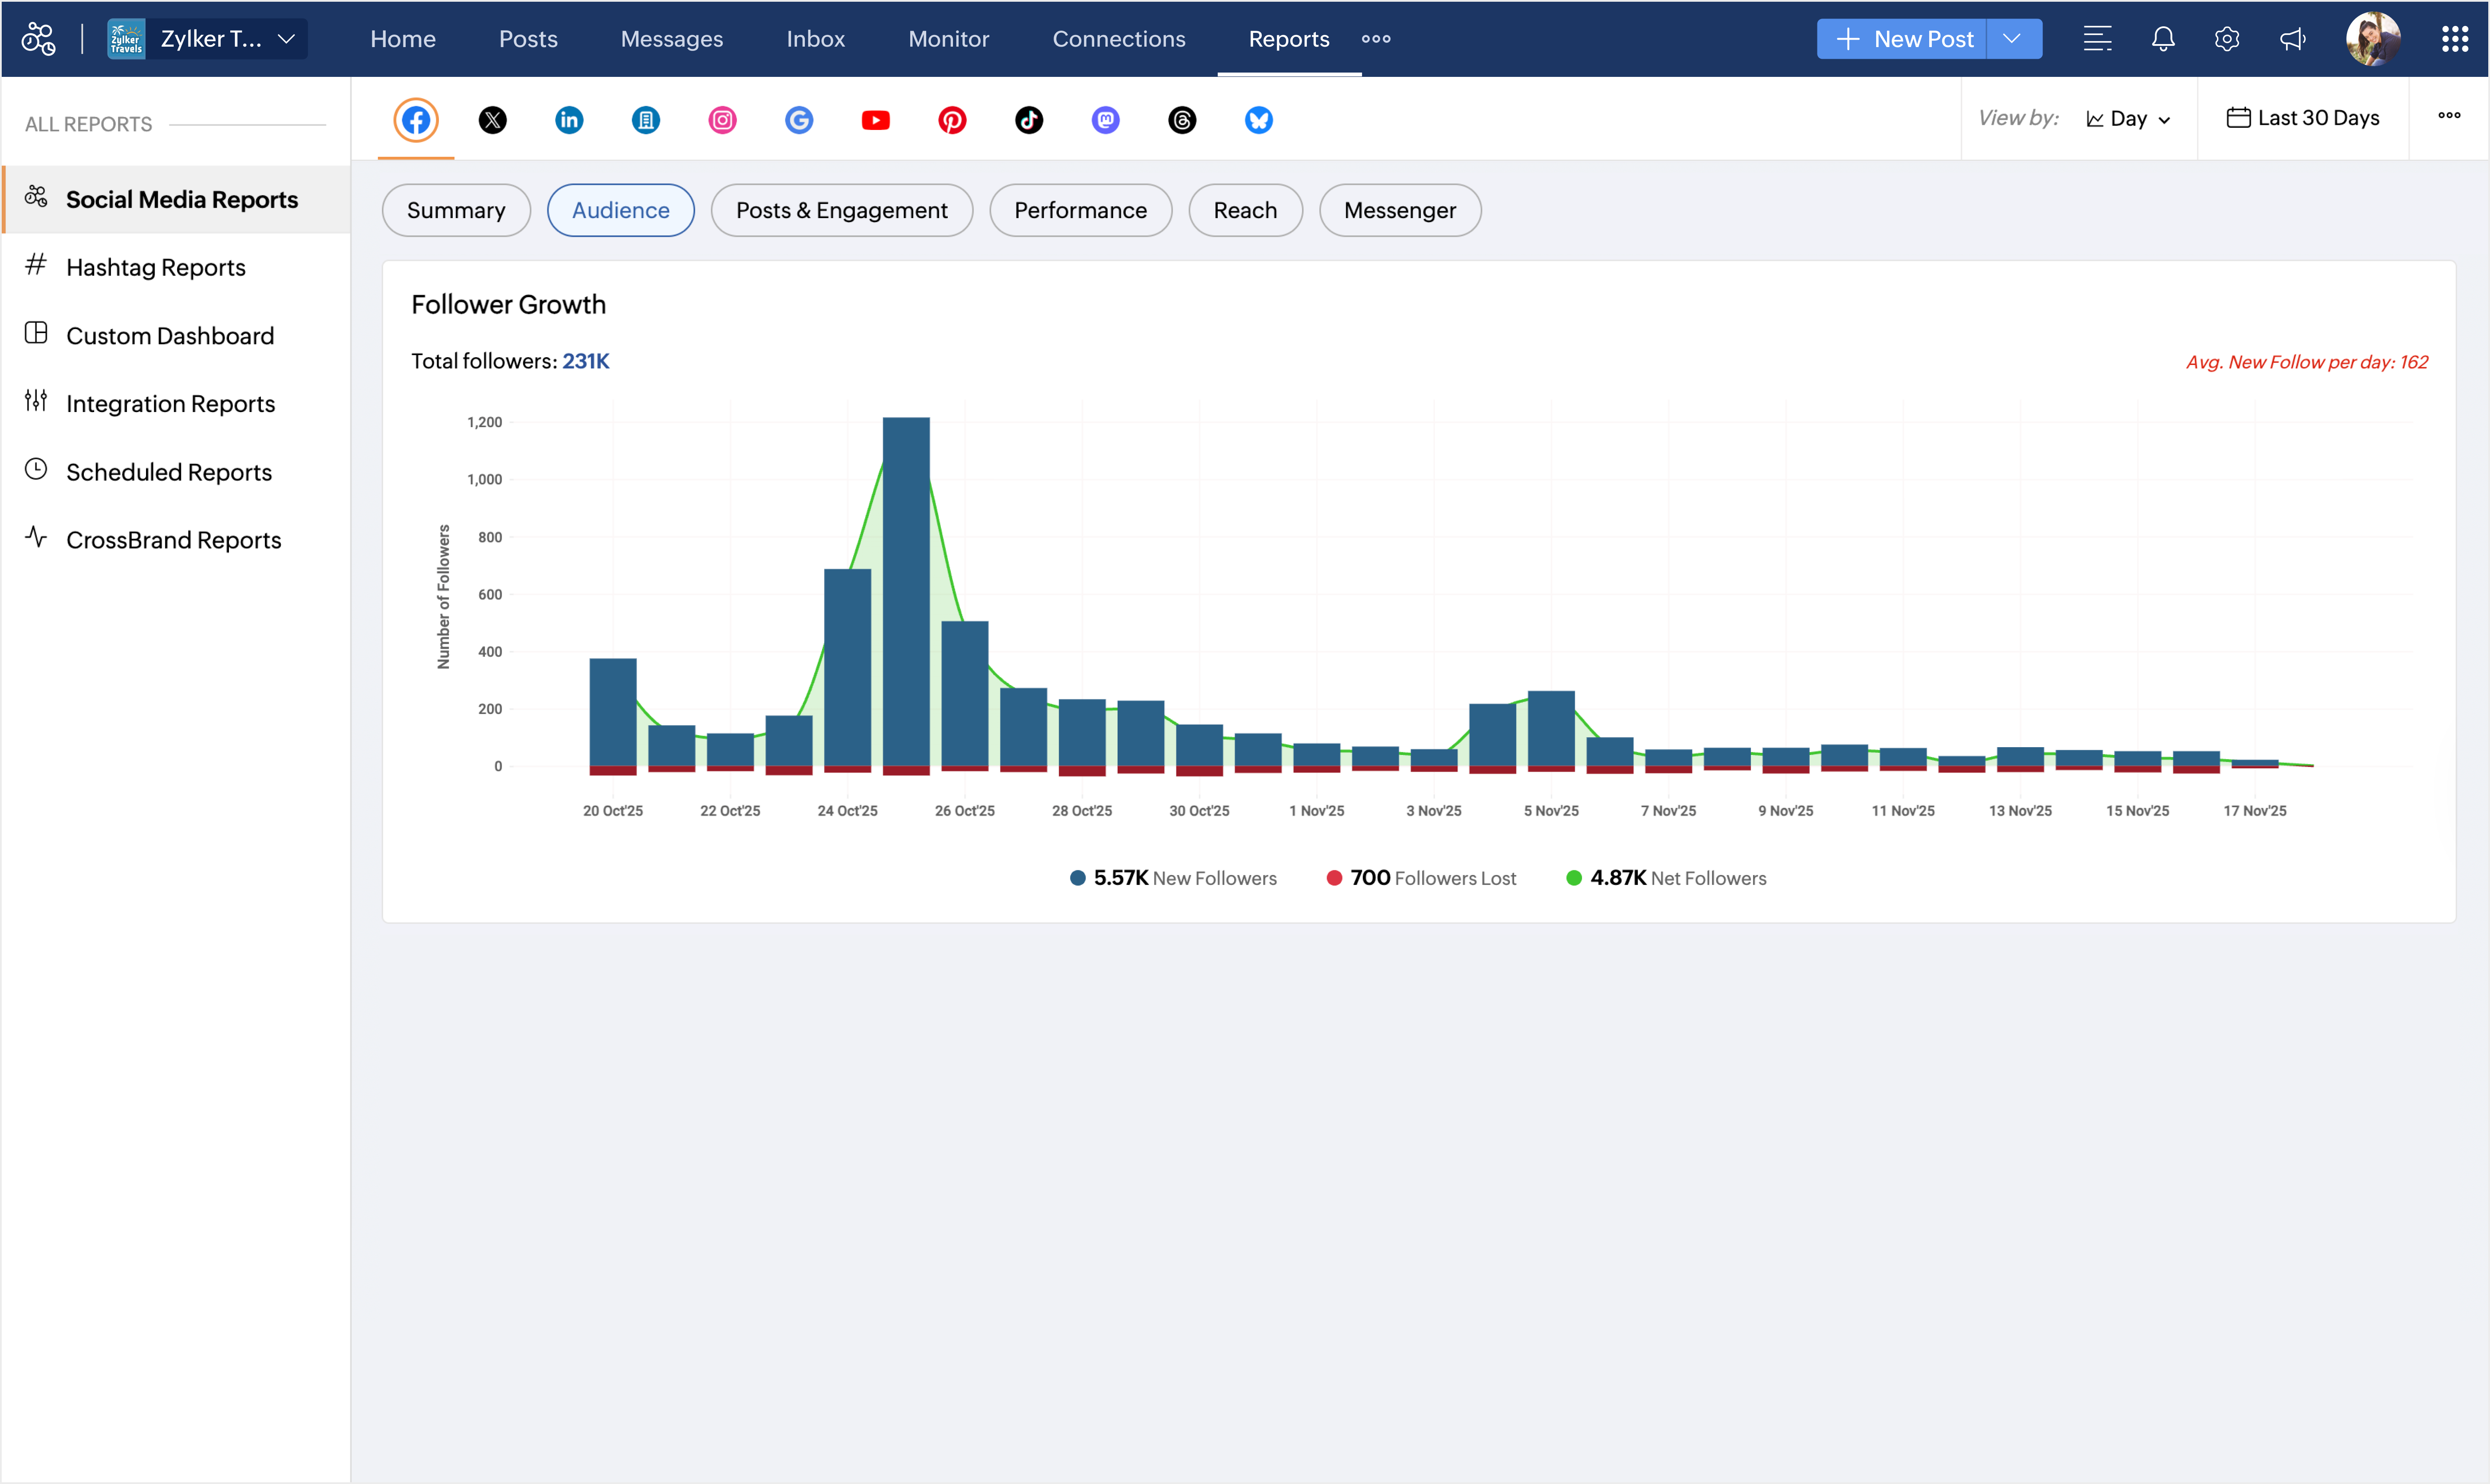Open the View by Day dropdown
The image size is (2490, 1484).
coord(2128,119)
